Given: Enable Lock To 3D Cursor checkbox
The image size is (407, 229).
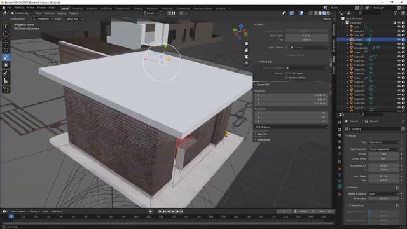Looking at the screenshot, I should coord(287,74).
